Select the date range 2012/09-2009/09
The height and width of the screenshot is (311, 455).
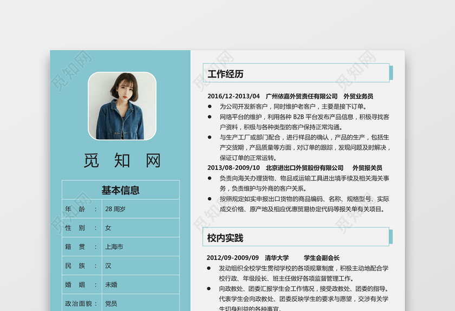coord(233,258)
